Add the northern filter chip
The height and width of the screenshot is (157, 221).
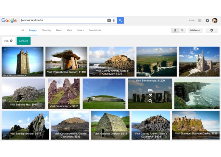point(24,41)
